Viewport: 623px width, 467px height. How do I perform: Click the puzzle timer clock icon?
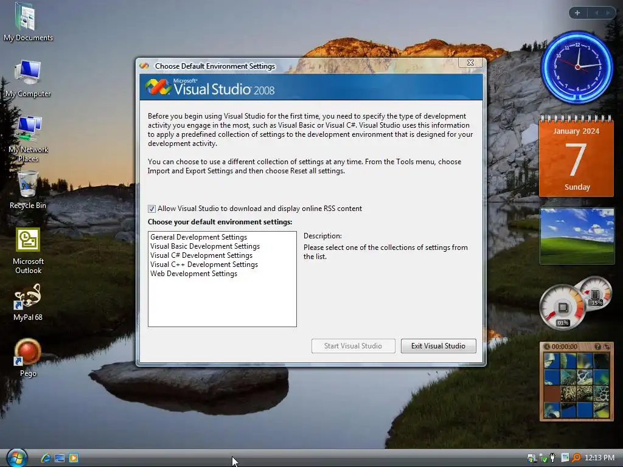(547, 347)
